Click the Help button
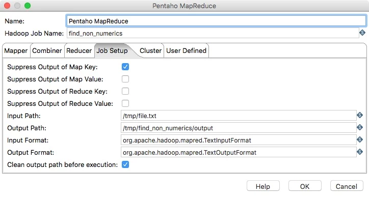 (263, 186)
